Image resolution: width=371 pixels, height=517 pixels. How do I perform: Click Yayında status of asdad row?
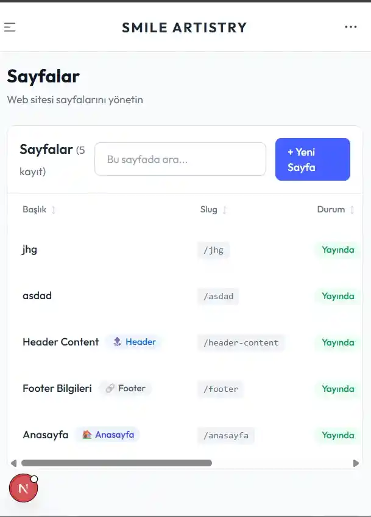tap(338, 296)
